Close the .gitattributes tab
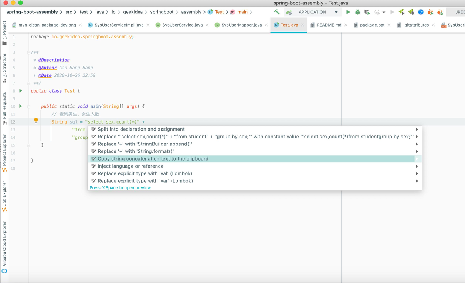The height and width of the screenshot is (283, 465). coord(433,25)
